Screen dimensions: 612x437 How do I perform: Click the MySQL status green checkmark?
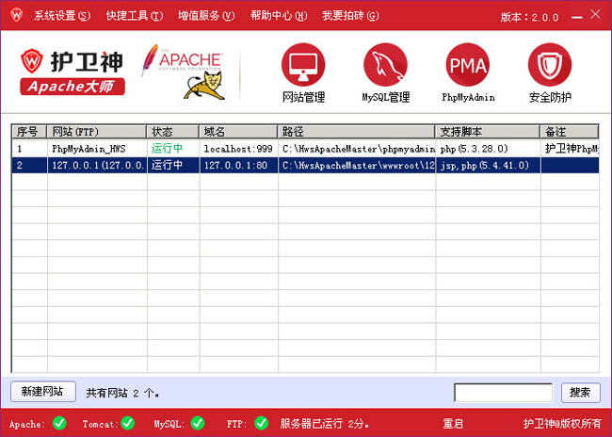[x=198, y=423]
